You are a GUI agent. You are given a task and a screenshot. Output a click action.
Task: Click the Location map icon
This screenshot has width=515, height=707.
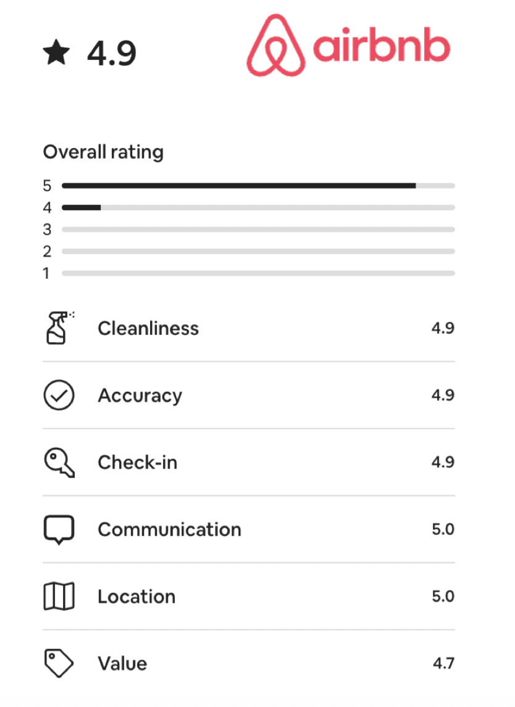pyautogui.click(x=59, y=597)
